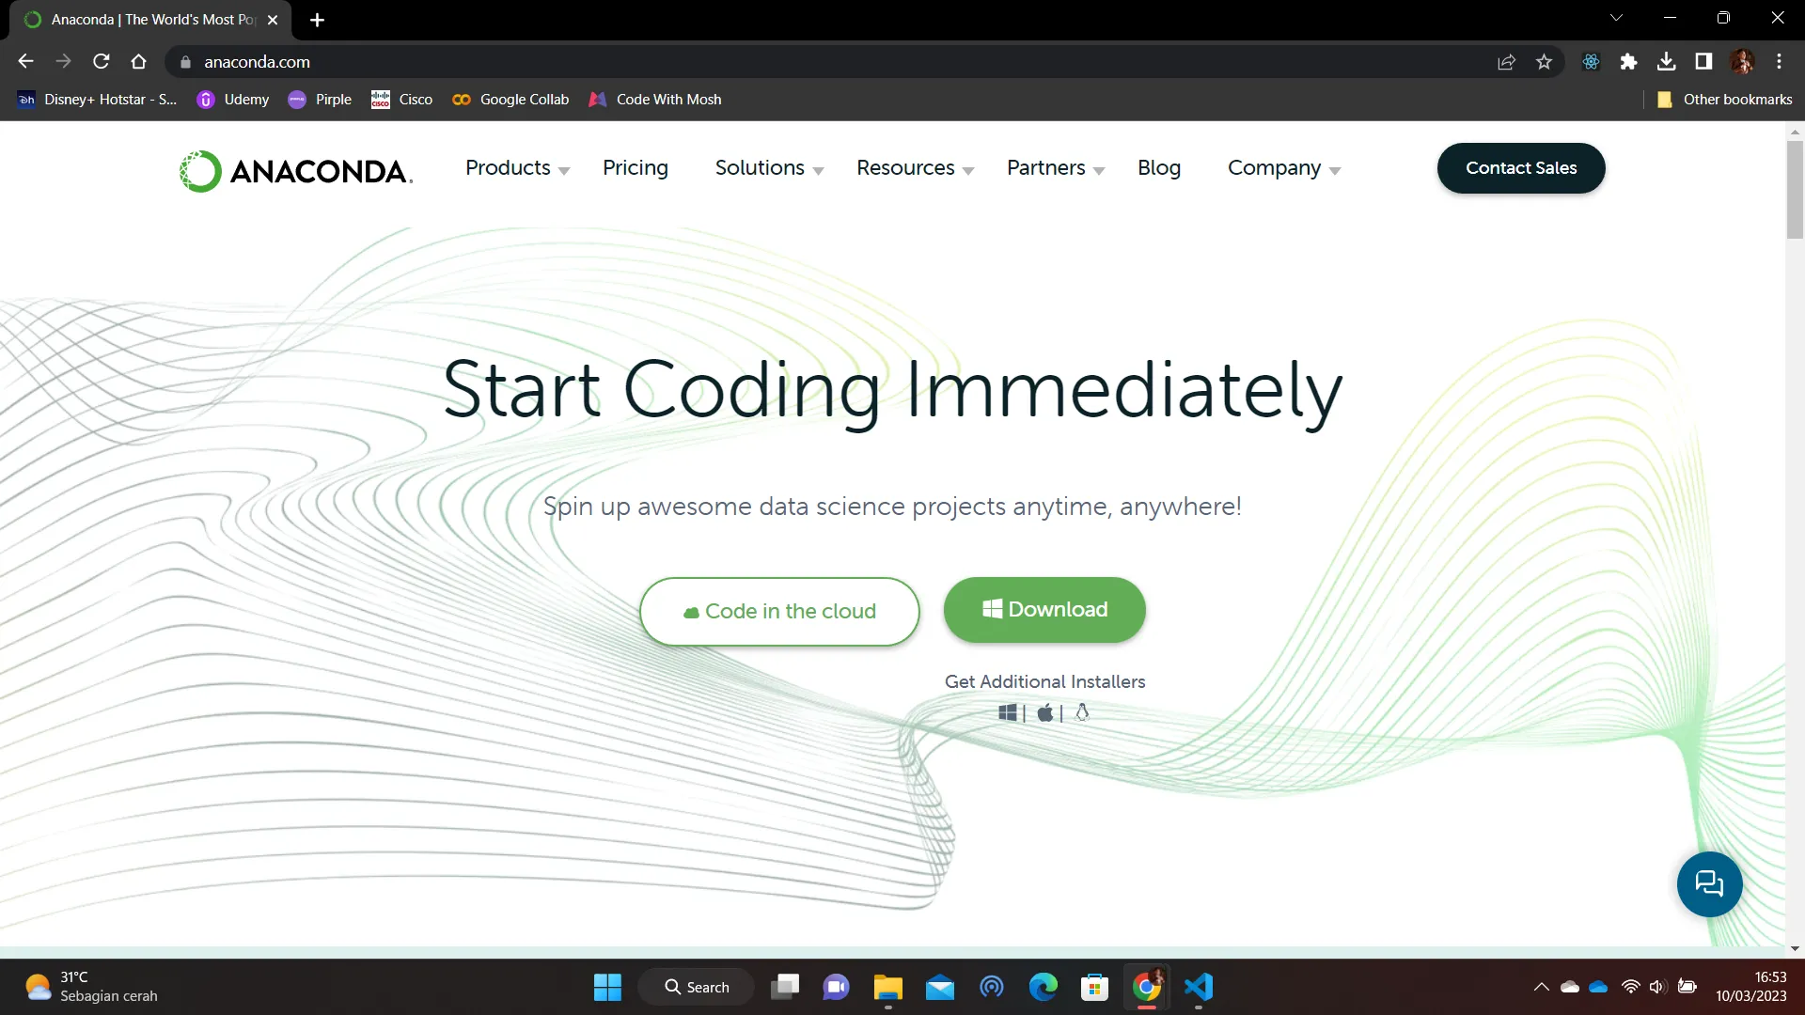Go back to the previous page

[x=25, y=62]
